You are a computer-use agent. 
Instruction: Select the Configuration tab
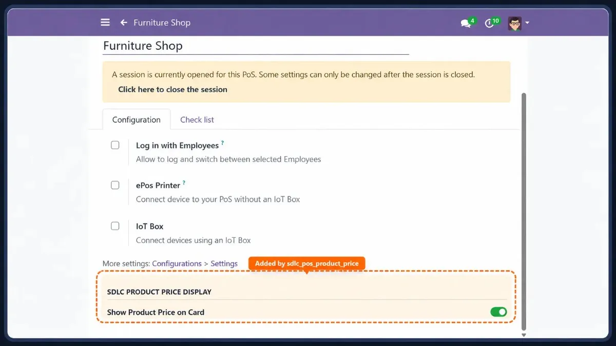(137, 119)
